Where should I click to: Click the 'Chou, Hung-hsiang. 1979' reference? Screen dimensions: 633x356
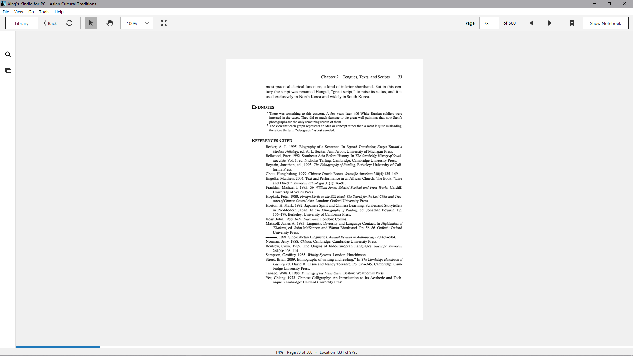click(332, 174)
